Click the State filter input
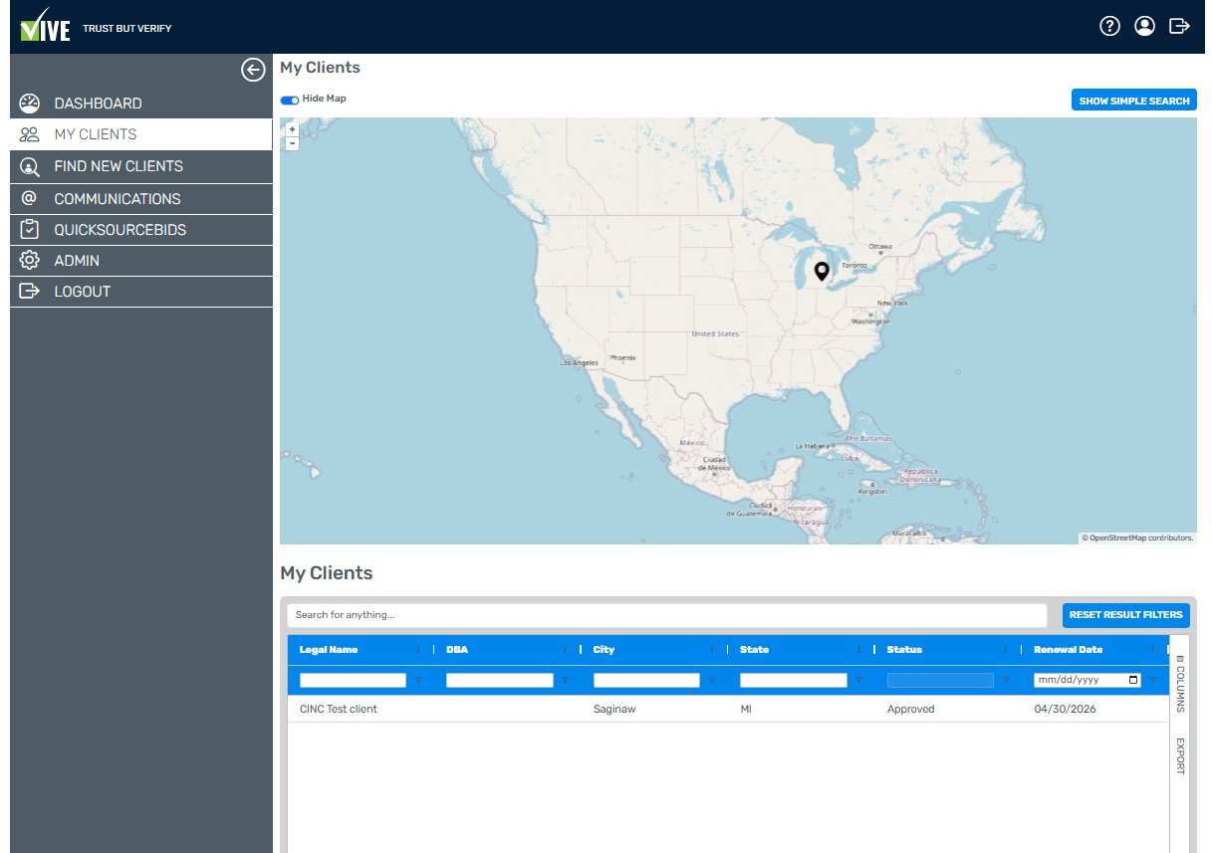This screenshot has height=853, width=1212. point(794,681)
